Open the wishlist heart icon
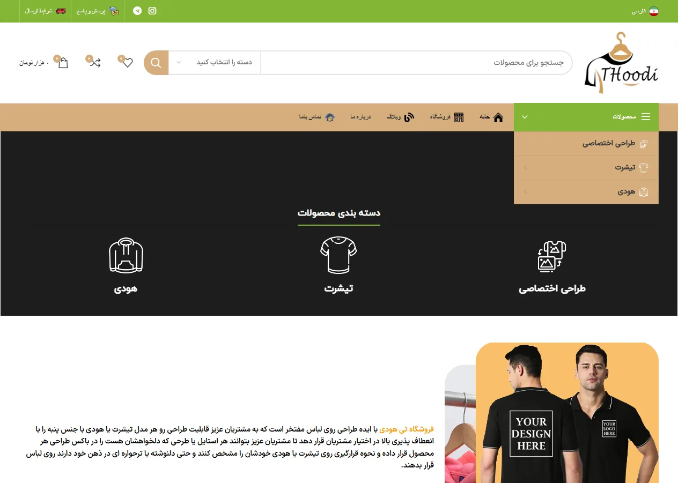Screen dimensions: 678x483 tap(127, 63)
